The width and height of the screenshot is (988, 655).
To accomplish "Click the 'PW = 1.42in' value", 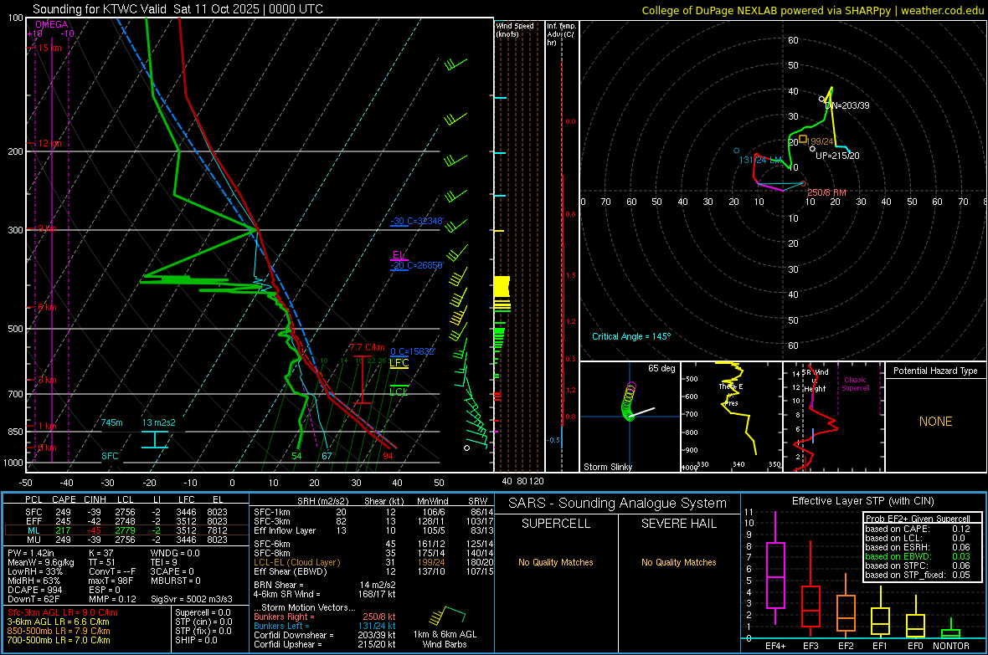I will coord(31,553).
